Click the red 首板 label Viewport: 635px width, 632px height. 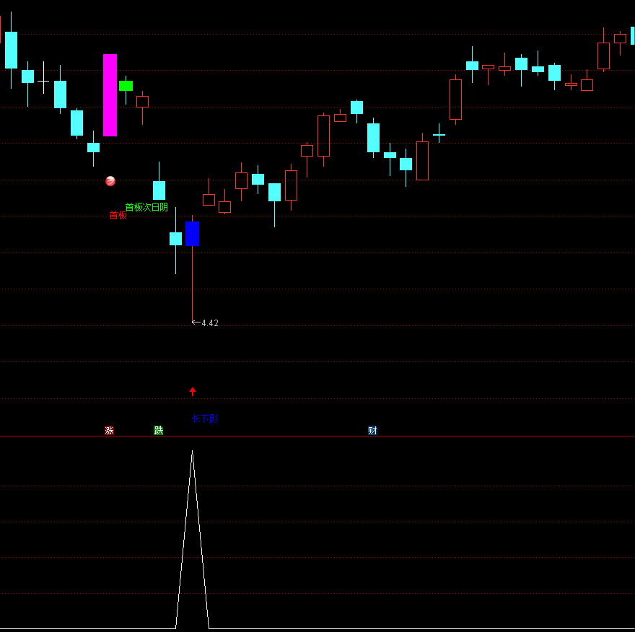pyautogui.click(x=118, y=215)
